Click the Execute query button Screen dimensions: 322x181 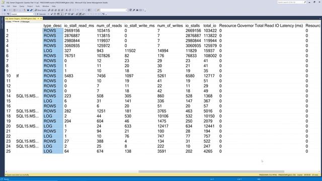click(41, 14)
